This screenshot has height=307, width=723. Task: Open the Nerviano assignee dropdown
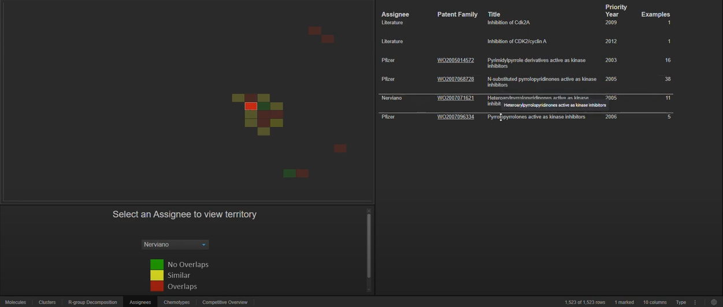175,245
